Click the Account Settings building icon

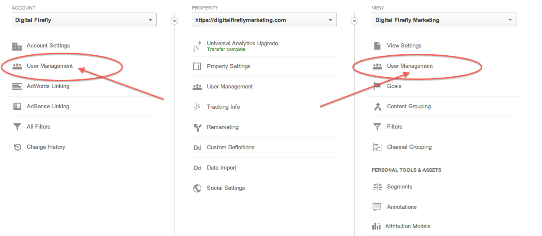point(17,46)
